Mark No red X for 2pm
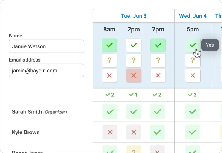Screen dimensions: 222x153 pos(133,75)
